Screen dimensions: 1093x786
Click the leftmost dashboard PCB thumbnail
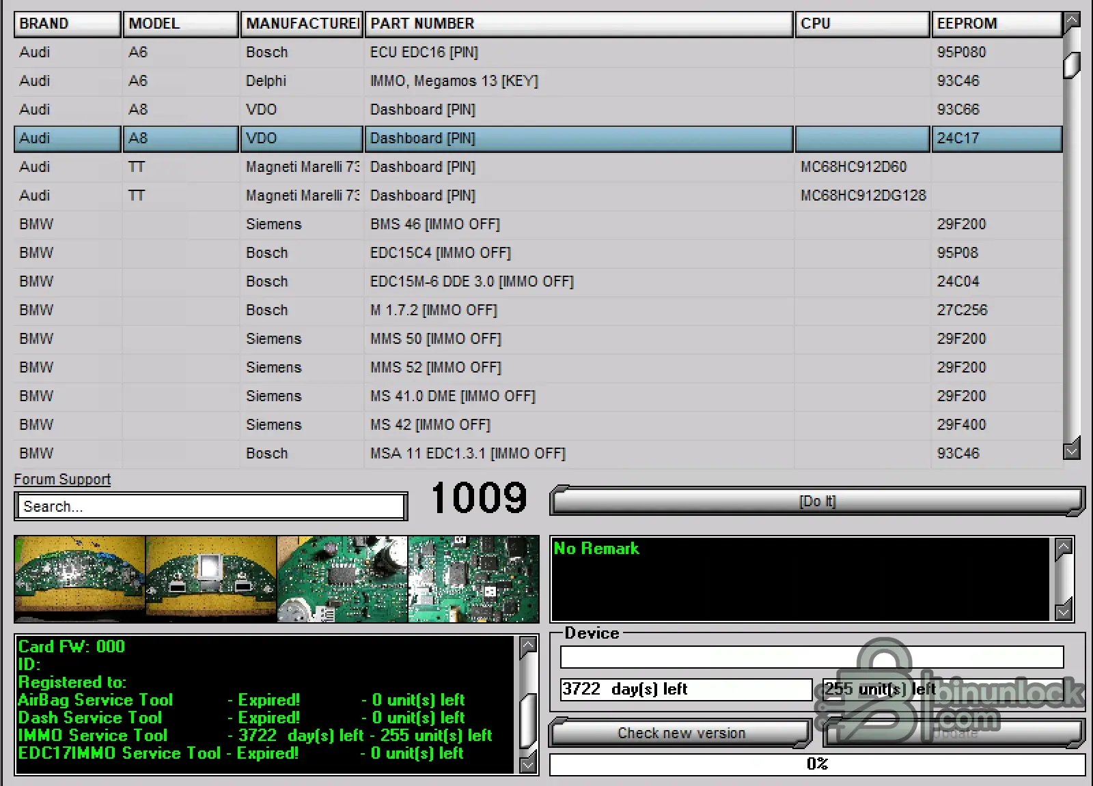79,579
